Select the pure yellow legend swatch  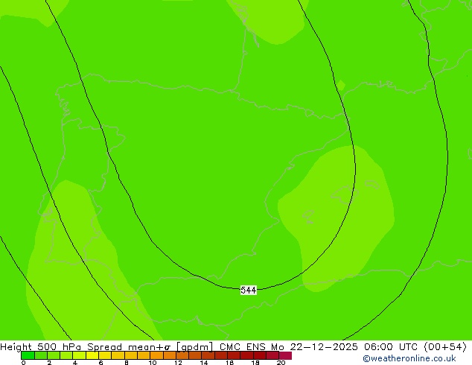click(x=92, y=355)
